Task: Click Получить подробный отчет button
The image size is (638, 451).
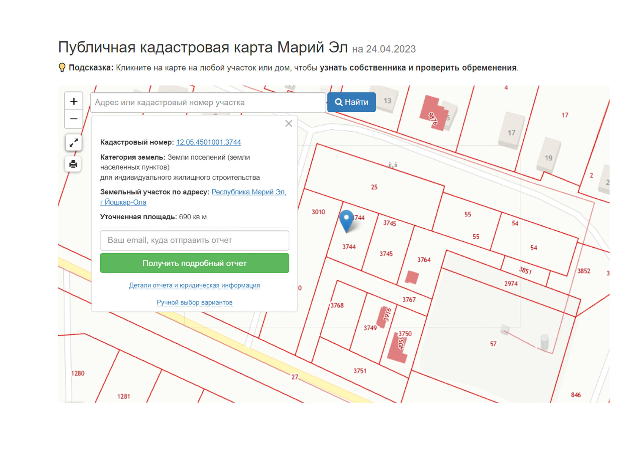Action: click(x=194, y=263)
